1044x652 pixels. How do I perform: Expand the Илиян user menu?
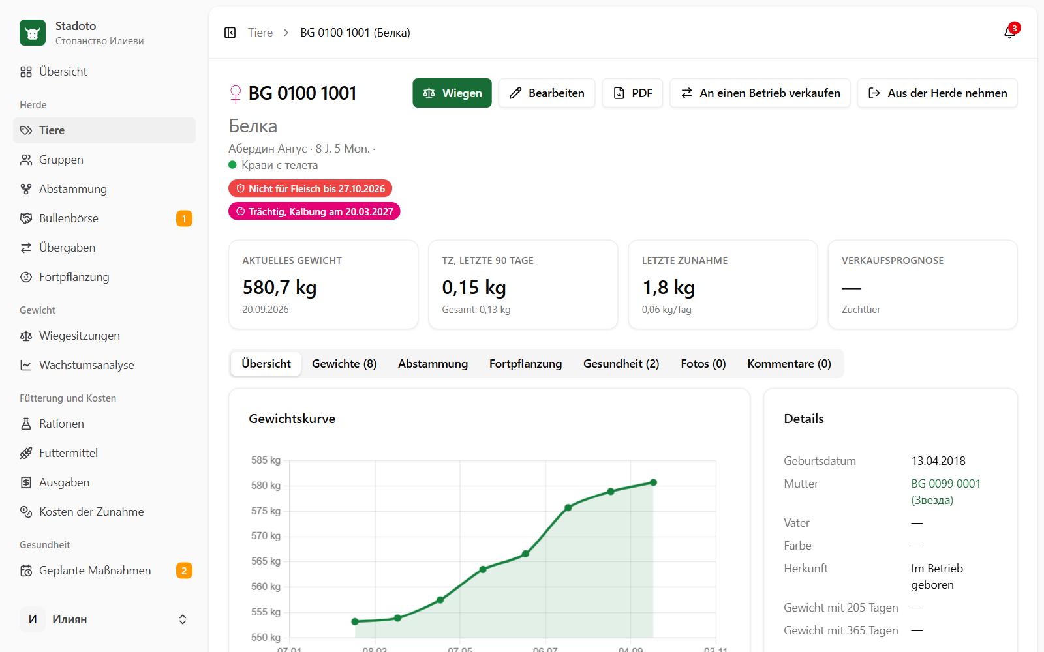coord(104,619)
